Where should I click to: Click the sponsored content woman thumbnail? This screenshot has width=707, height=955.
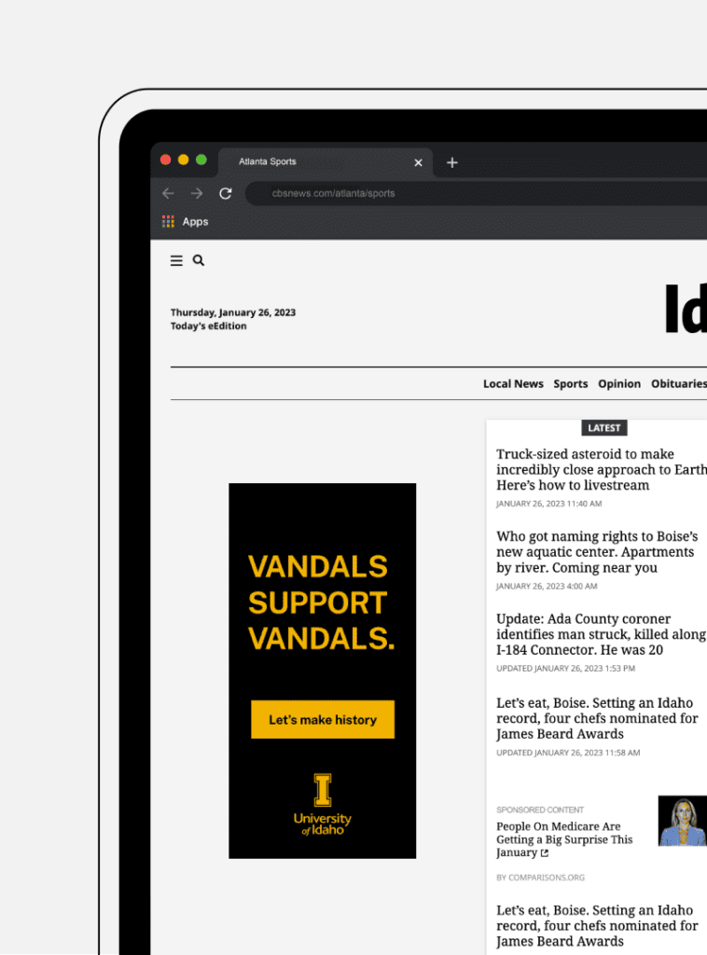[683, 821]
